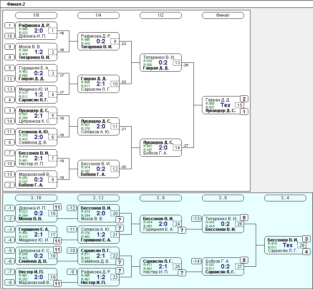This screenshot has width=313, height=289.
Task: Click third place badge for Бессонов
Action: [306, 239]
